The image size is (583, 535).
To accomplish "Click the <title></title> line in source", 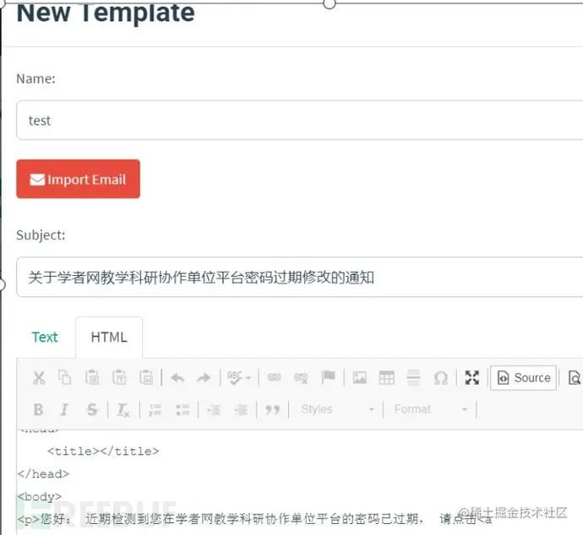I will coord(103,451).
